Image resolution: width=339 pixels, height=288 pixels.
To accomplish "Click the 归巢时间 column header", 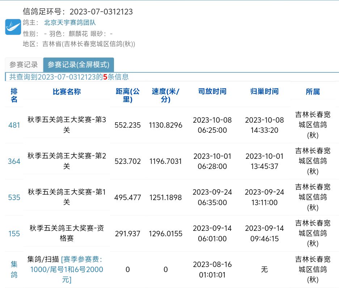I will coord(264,92).
